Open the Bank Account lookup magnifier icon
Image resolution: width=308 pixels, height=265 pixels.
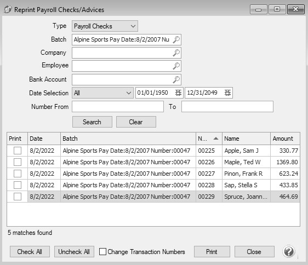click(x=176, y=79)
